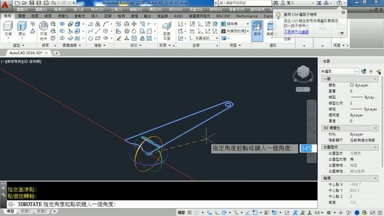The height and width of the screenshot is (216, 384).
Task: Open the BIM 360 ribbon tab
Action: tap(223, 16)
